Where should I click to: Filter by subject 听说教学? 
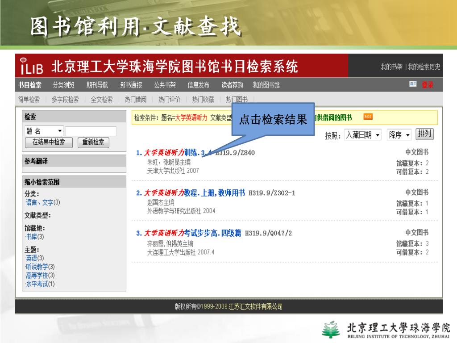pos(37,267)
